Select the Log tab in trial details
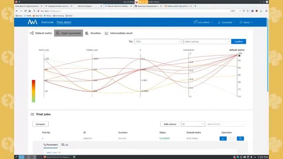 click(x=65, y=145)
